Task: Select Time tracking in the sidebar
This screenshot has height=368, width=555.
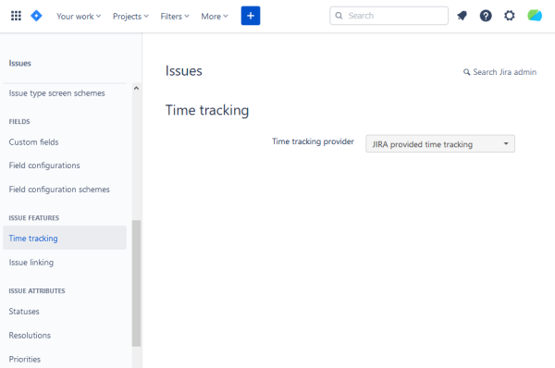Action: (x=65, y=238)
